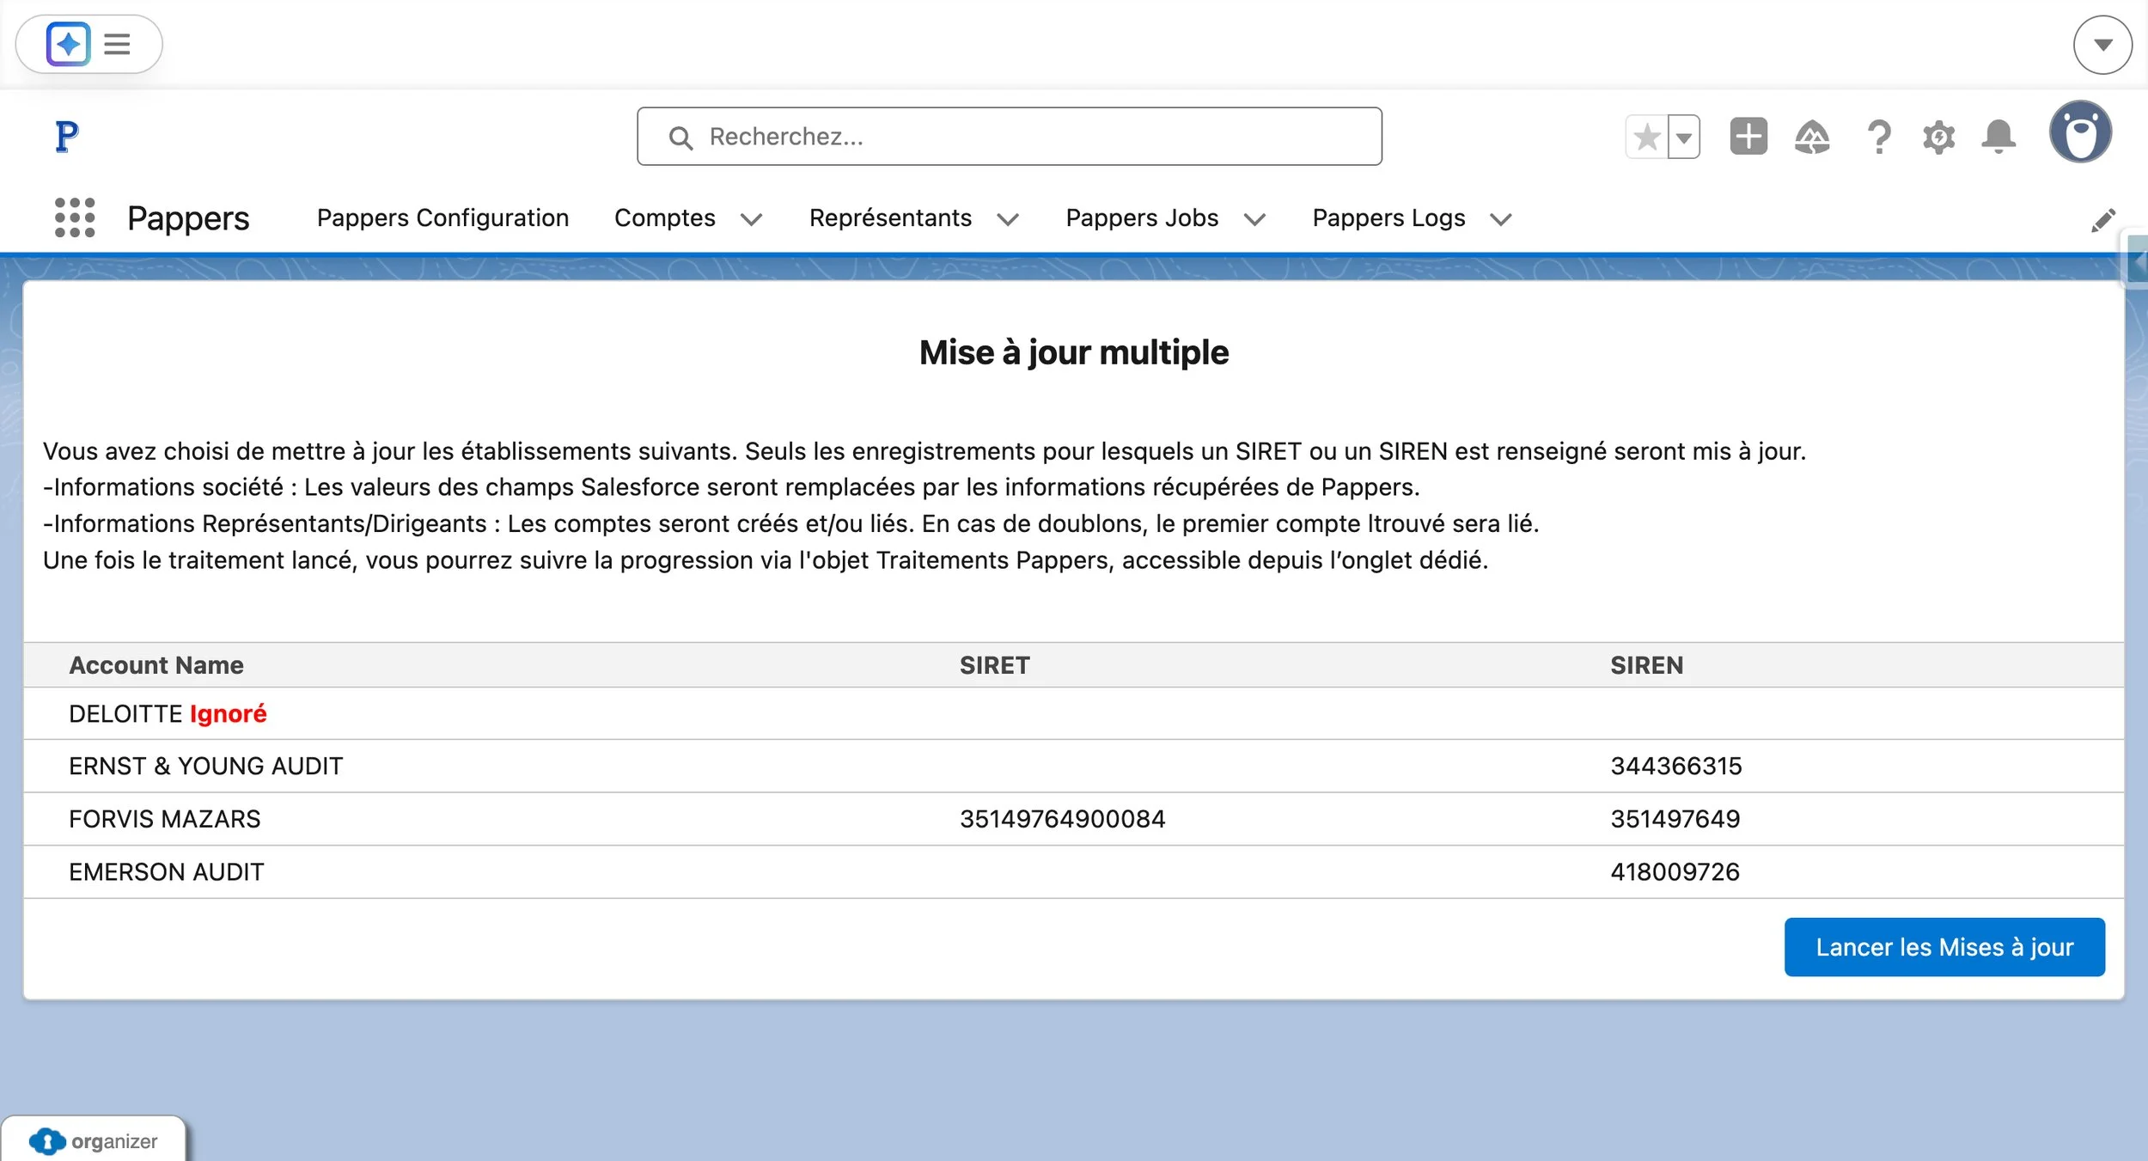This screenshot has height=1161, width=2148.
Task: Open the global actions plus icon
Action: pyautogui.click(x=1748, y=137)
